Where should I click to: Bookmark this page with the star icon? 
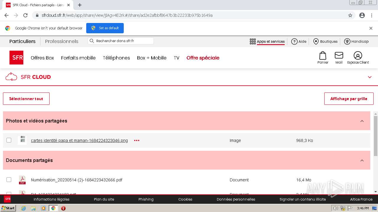(x=350, y=15)
